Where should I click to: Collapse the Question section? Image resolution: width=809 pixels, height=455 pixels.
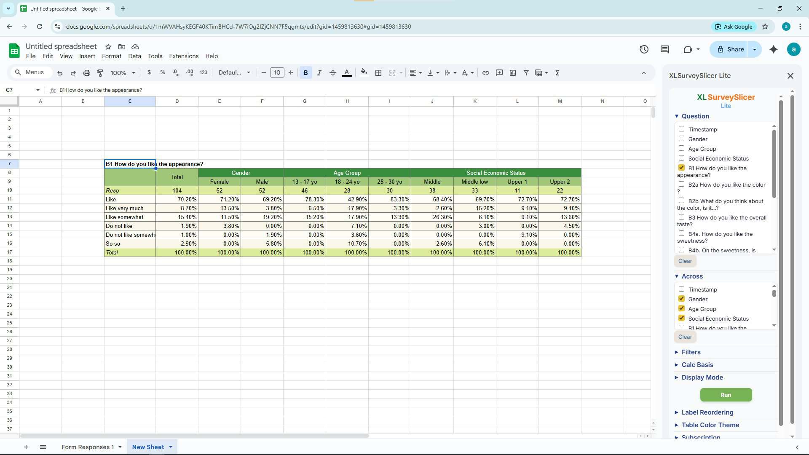point(692,116)
